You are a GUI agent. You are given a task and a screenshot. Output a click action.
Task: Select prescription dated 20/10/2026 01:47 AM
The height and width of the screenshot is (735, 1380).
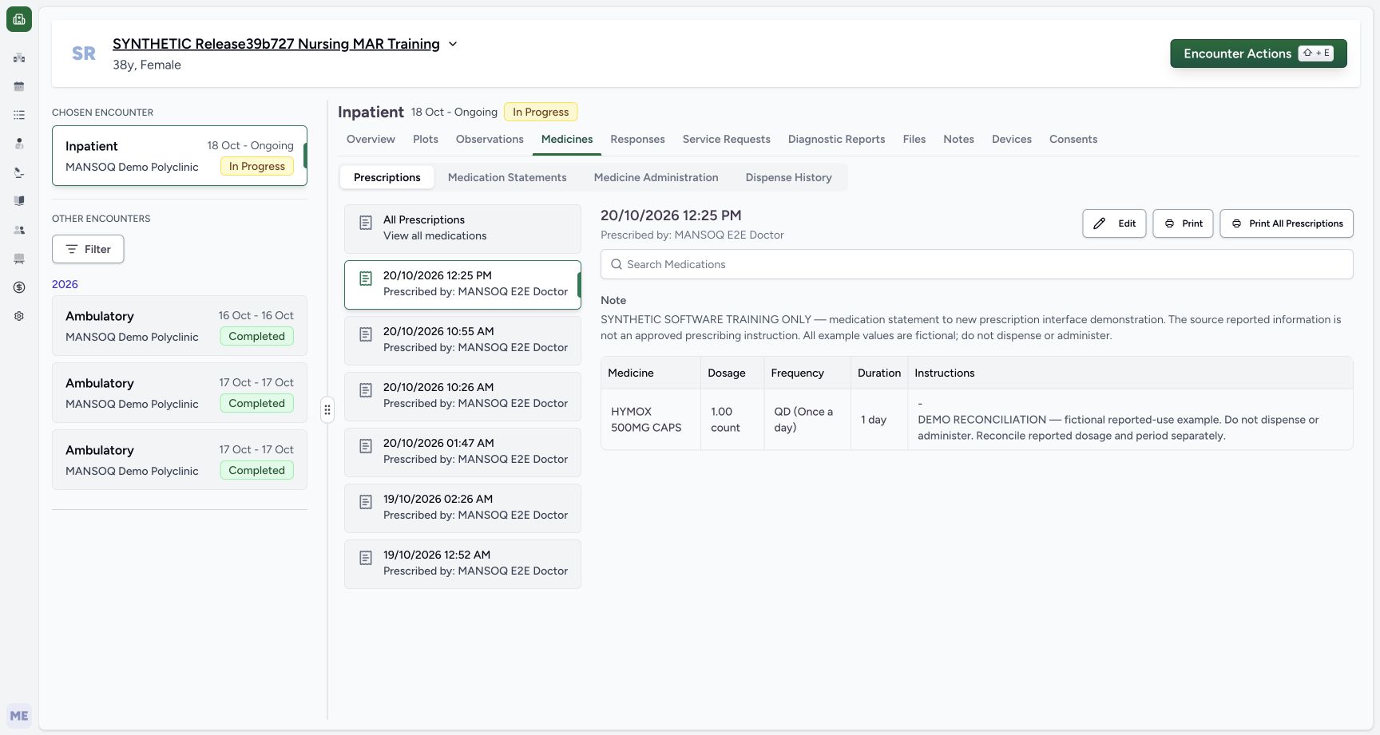click(462, 452)
